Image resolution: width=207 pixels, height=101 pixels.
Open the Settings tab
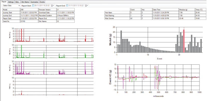click(11, 2)
